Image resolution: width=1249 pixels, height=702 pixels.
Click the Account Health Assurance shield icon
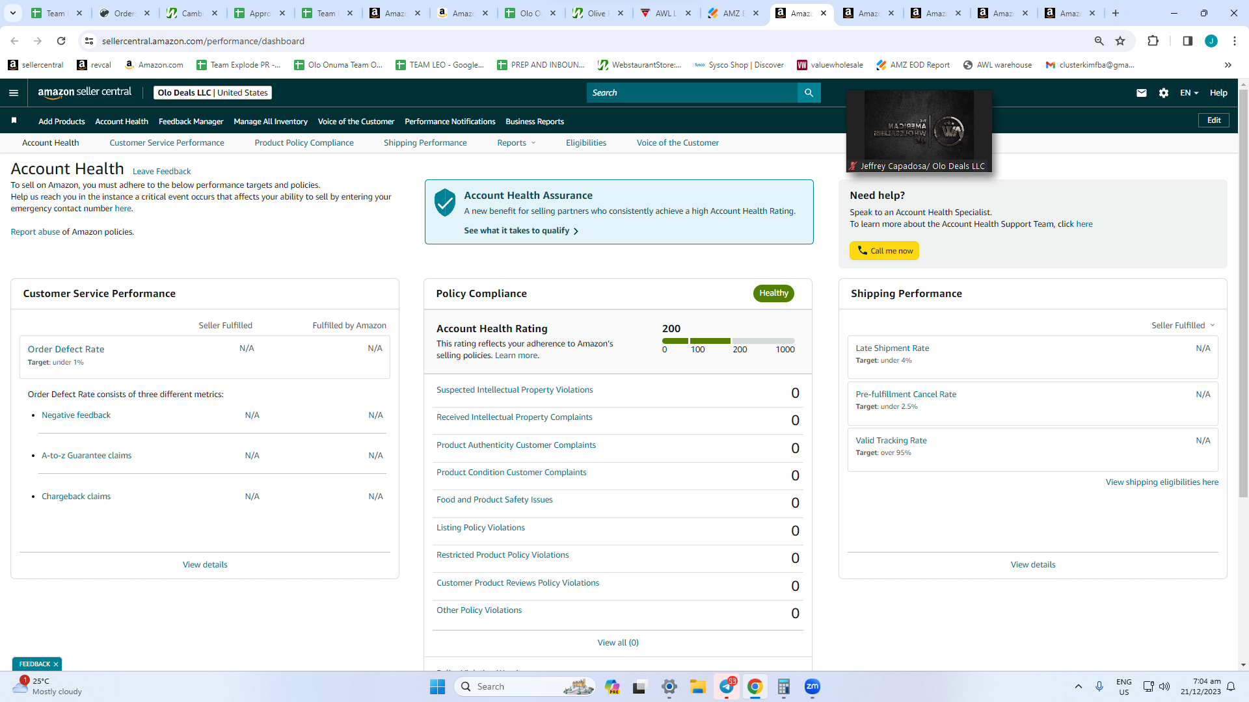pyautogui.click(x=445, y=203)
